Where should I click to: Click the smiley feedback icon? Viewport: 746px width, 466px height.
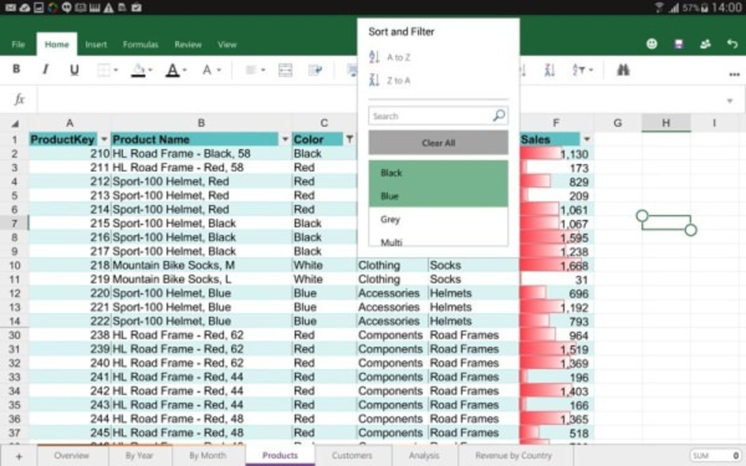point(652,44)
